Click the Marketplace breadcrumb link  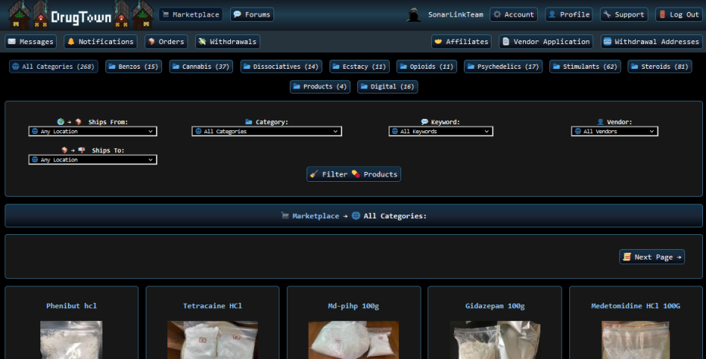[x=315, y=216]
